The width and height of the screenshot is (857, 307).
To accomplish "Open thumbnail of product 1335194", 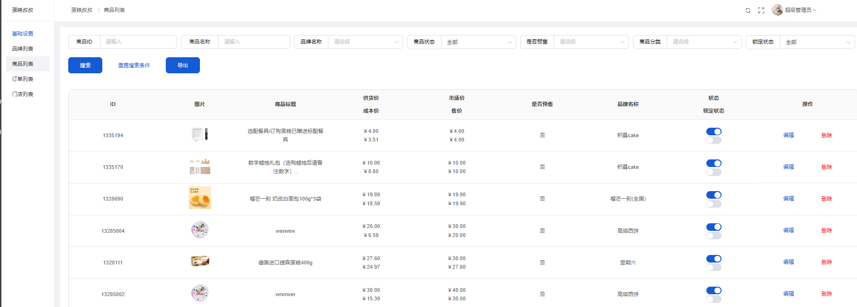I will click(x=200, y=135).
